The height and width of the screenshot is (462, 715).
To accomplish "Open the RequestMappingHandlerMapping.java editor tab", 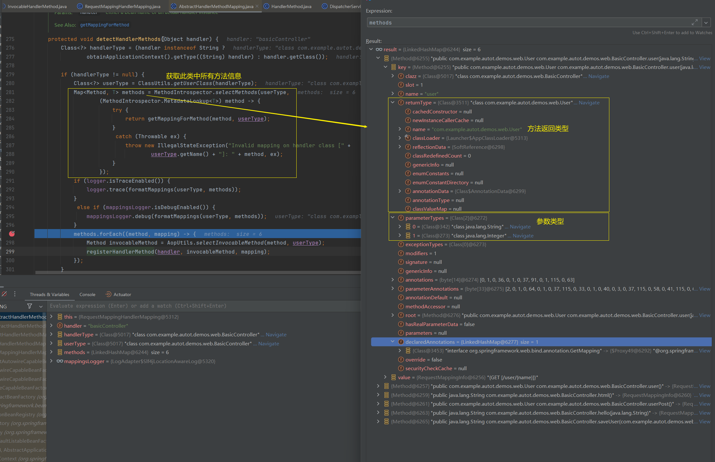I will tap(122, 6).
